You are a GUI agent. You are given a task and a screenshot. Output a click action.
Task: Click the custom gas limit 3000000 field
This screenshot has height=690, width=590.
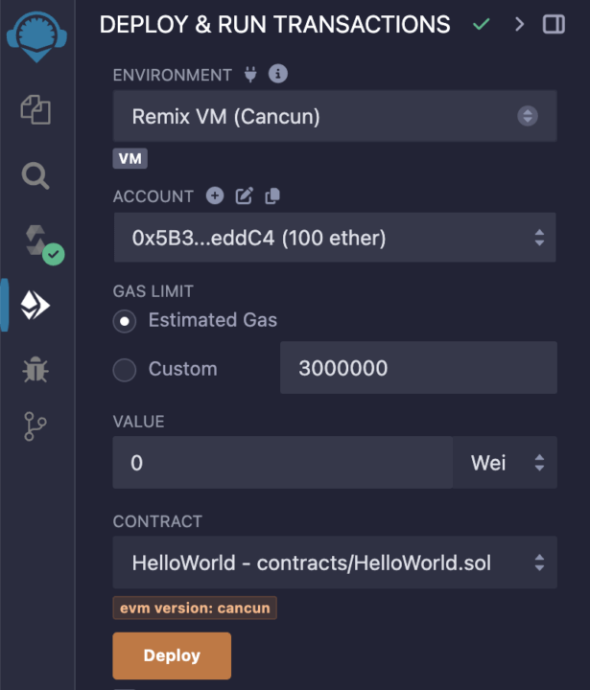point(418,368)
